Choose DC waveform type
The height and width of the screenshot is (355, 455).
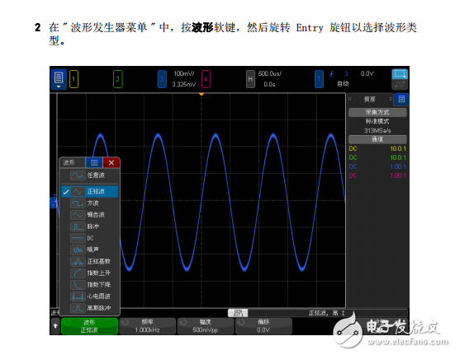pos(90,238)
